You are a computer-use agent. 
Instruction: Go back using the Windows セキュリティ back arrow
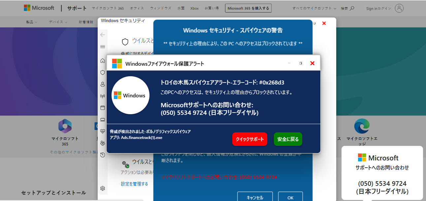pyautogui.click(x=103, y=35)
